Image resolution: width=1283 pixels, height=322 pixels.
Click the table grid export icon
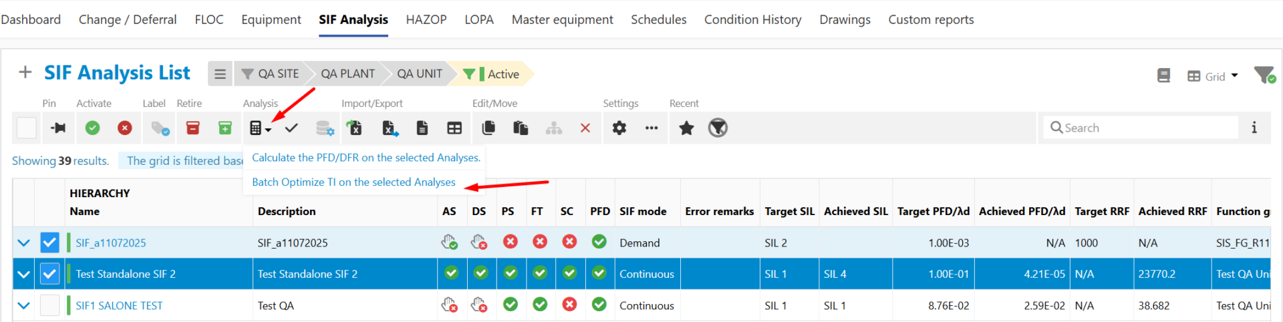coord(454,128)
